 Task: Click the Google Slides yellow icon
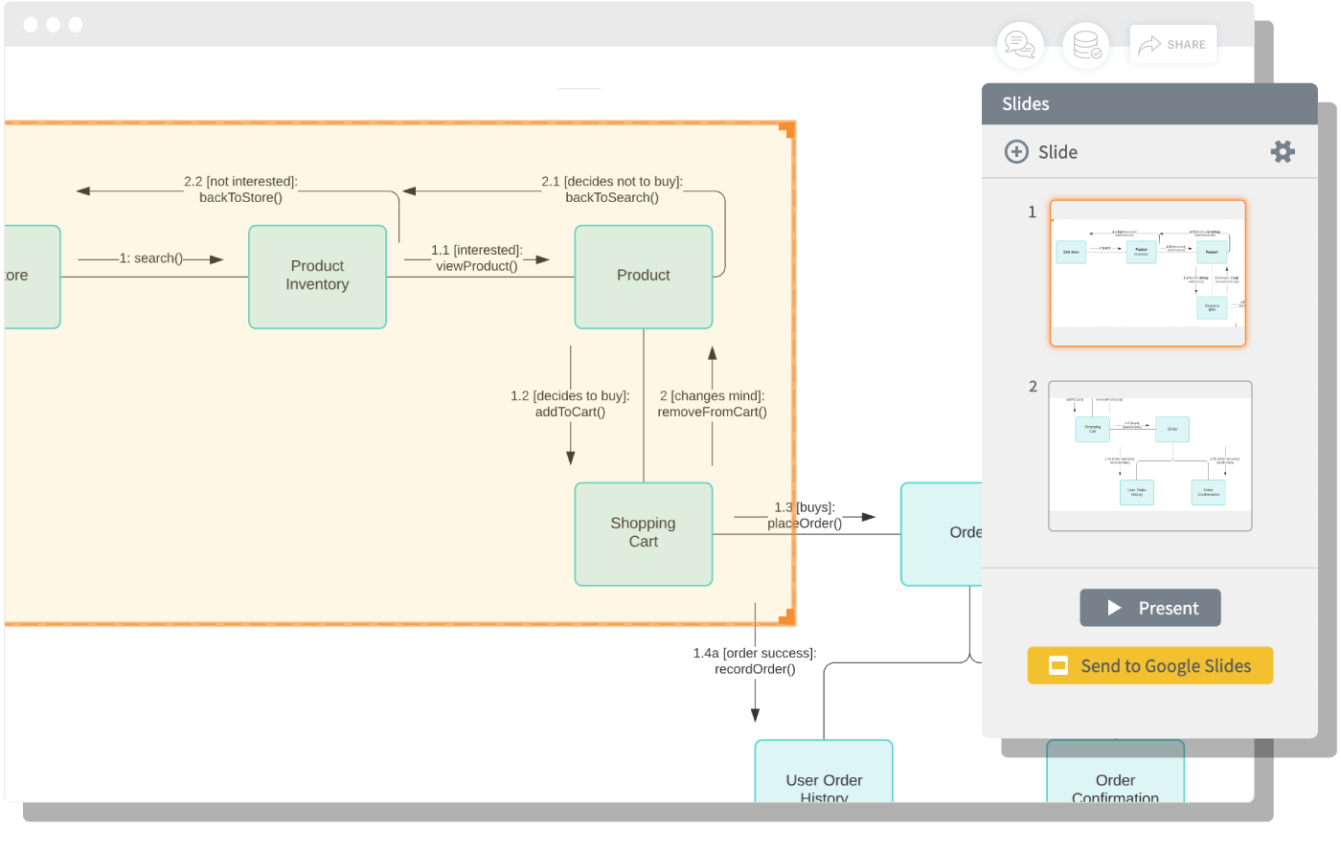point(1058,665)
